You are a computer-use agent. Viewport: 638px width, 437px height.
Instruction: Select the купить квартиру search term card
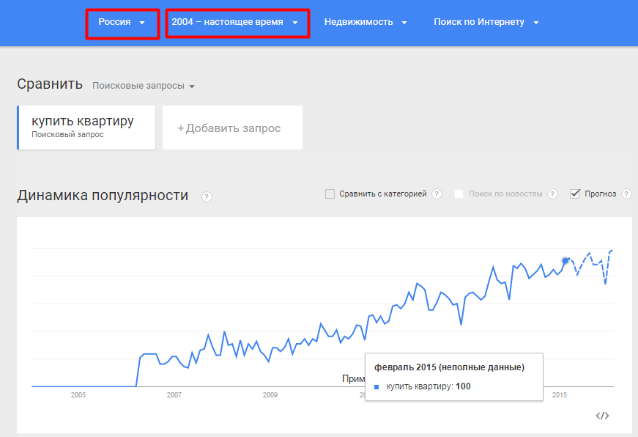[86, 128]
